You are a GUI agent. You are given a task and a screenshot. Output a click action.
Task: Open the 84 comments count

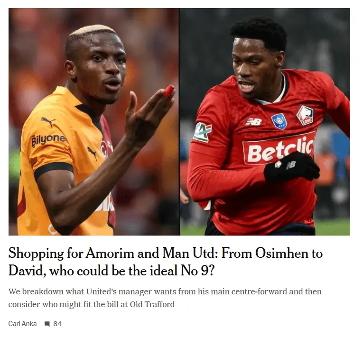point(57,324)
